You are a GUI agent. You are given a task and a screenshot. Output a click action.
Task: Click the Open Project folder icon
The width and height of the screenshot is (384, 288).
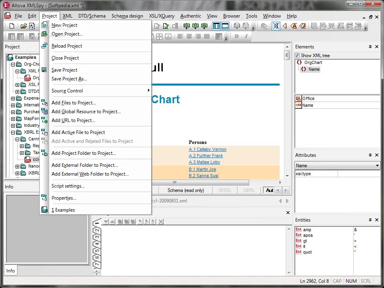(x=44, y=34)
